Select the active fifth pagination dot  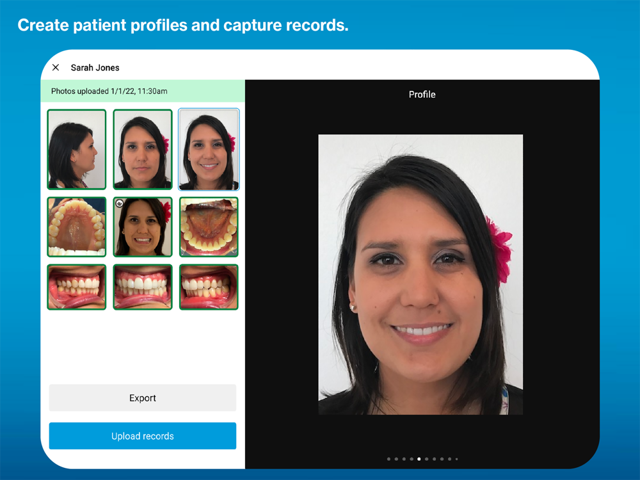(x=419, y=459)
